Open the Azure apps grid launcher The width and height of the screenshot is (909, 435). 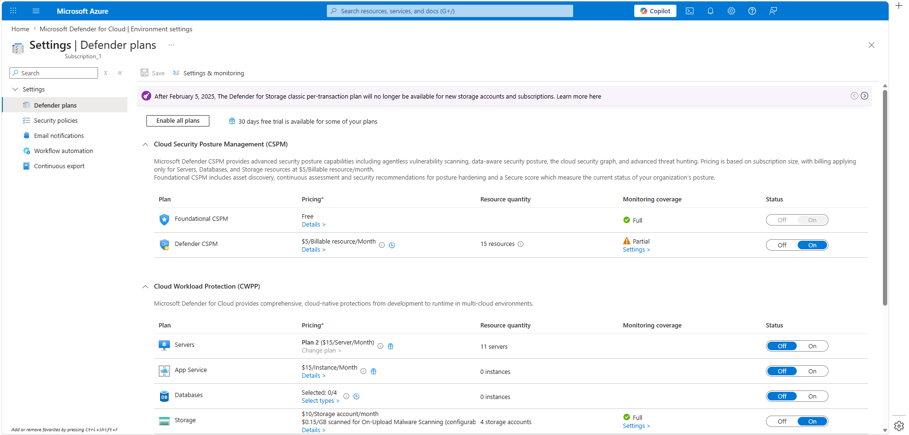coord(13,11)
